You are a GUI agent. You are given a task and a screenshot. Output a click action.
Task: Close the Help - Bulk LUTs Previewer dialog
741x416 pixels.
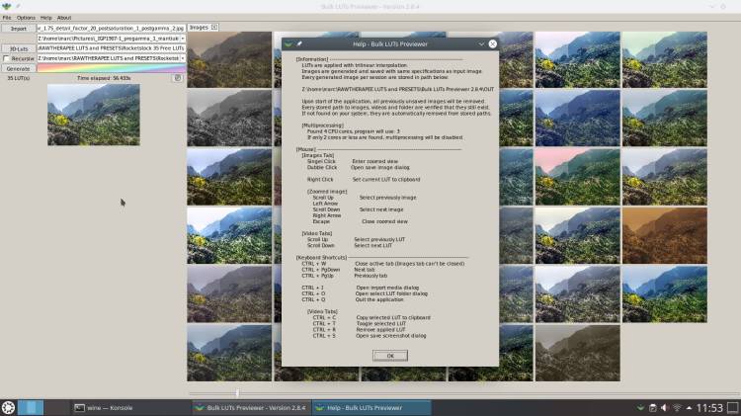click(x=492, y=43)
